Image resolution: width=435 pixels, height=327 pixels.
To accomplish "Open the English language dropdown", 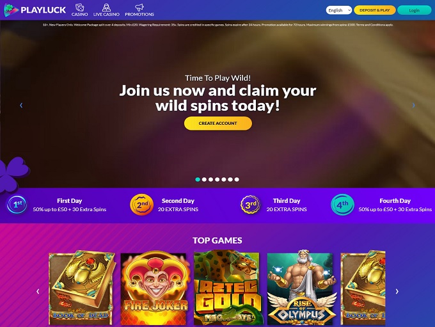I will [339, 10].
